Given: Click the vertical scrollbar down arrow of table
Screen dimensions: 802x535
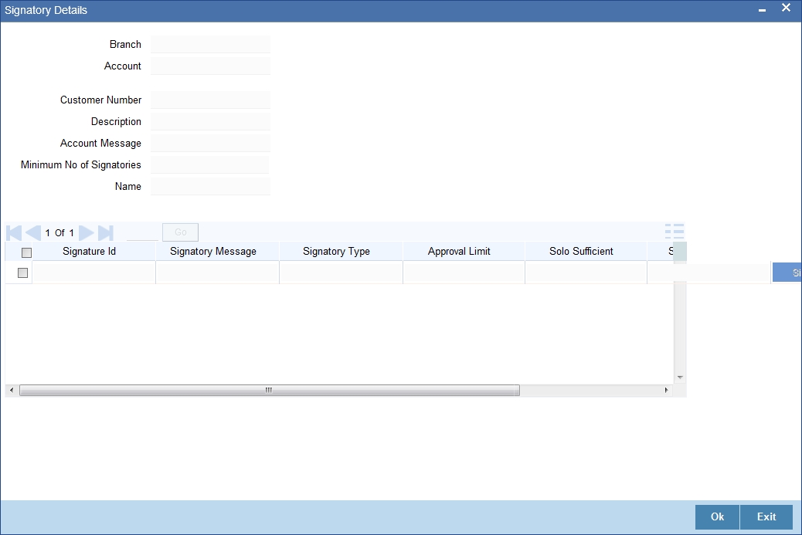Looking at the screenshot, I should [x=680, y=378].
